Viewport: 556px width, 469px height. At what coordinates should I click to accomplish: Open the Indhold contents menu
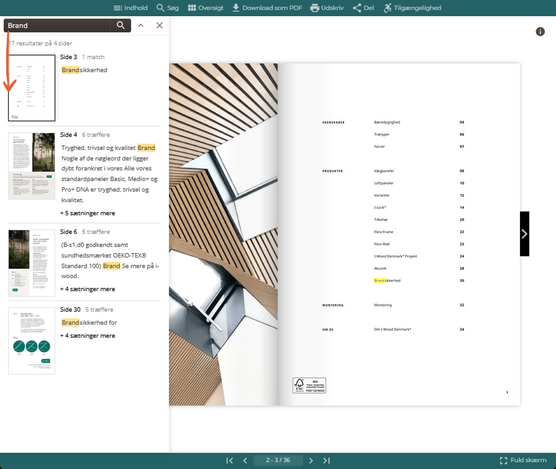pos(130,8)
